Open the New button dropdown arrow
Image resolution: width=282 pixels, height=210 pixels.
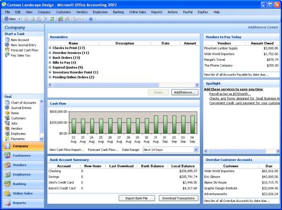pos(19,19)
